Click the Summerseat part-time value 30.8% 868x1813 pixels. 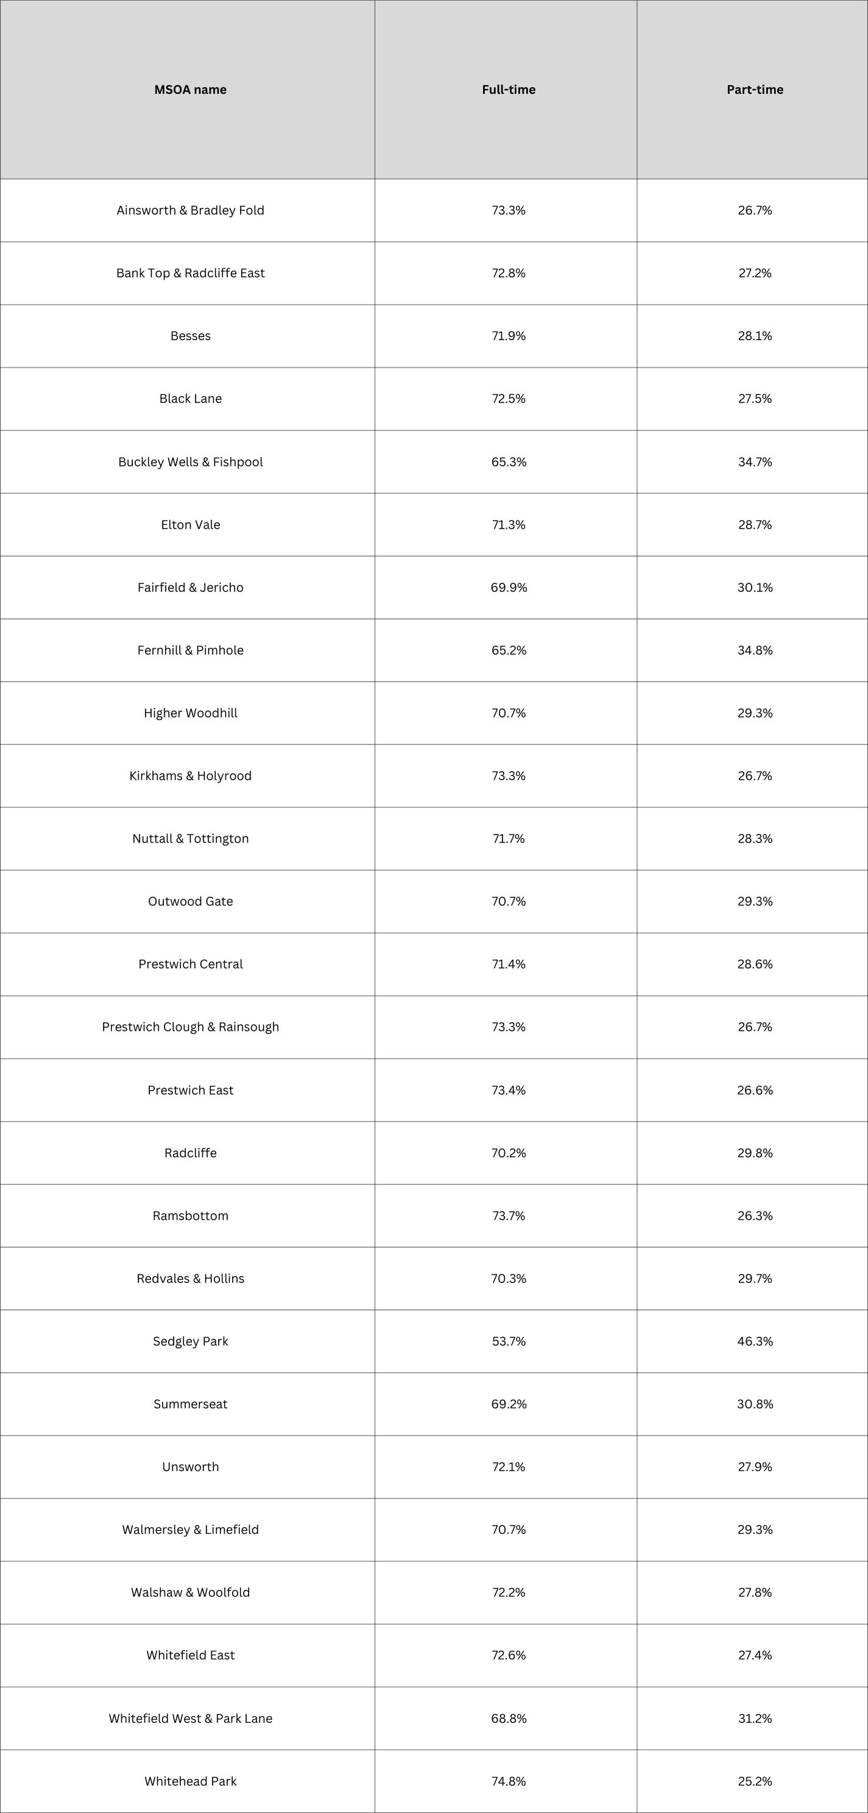755,1404
